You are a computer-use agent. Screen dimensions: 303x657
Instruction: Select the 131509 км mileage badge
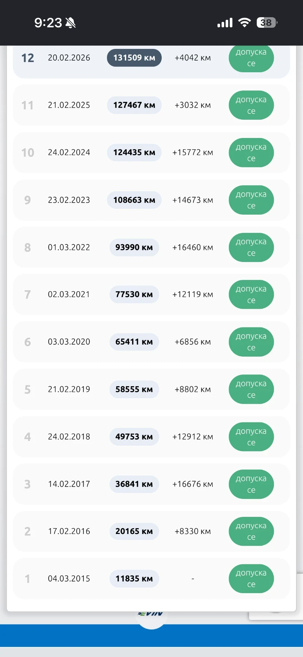click(134, 58)
